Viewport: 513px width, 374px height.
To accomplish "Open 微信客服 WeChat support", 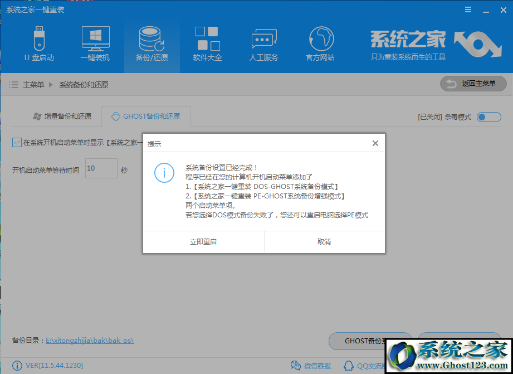I will [x=311, y=366].
